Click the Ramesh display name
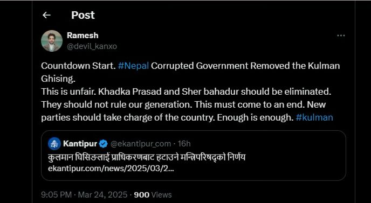Viewport: 371px width, 203px height. (x=83, y=36)
